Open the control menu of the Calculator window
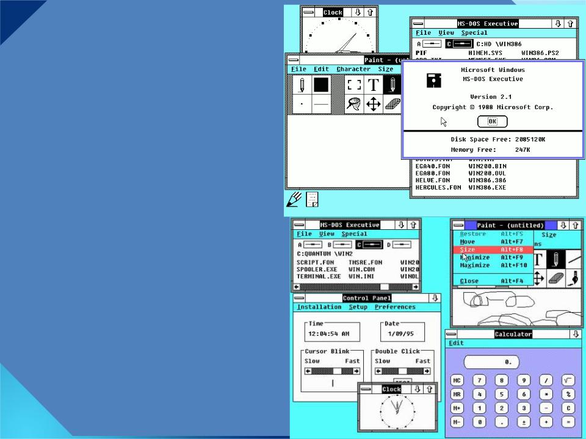Viewport: 586px width, 439px height. pos(451,334)
